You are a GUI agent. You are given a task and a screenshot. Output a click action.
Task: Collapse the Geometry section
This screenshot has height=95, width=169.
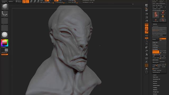(156, 26)
